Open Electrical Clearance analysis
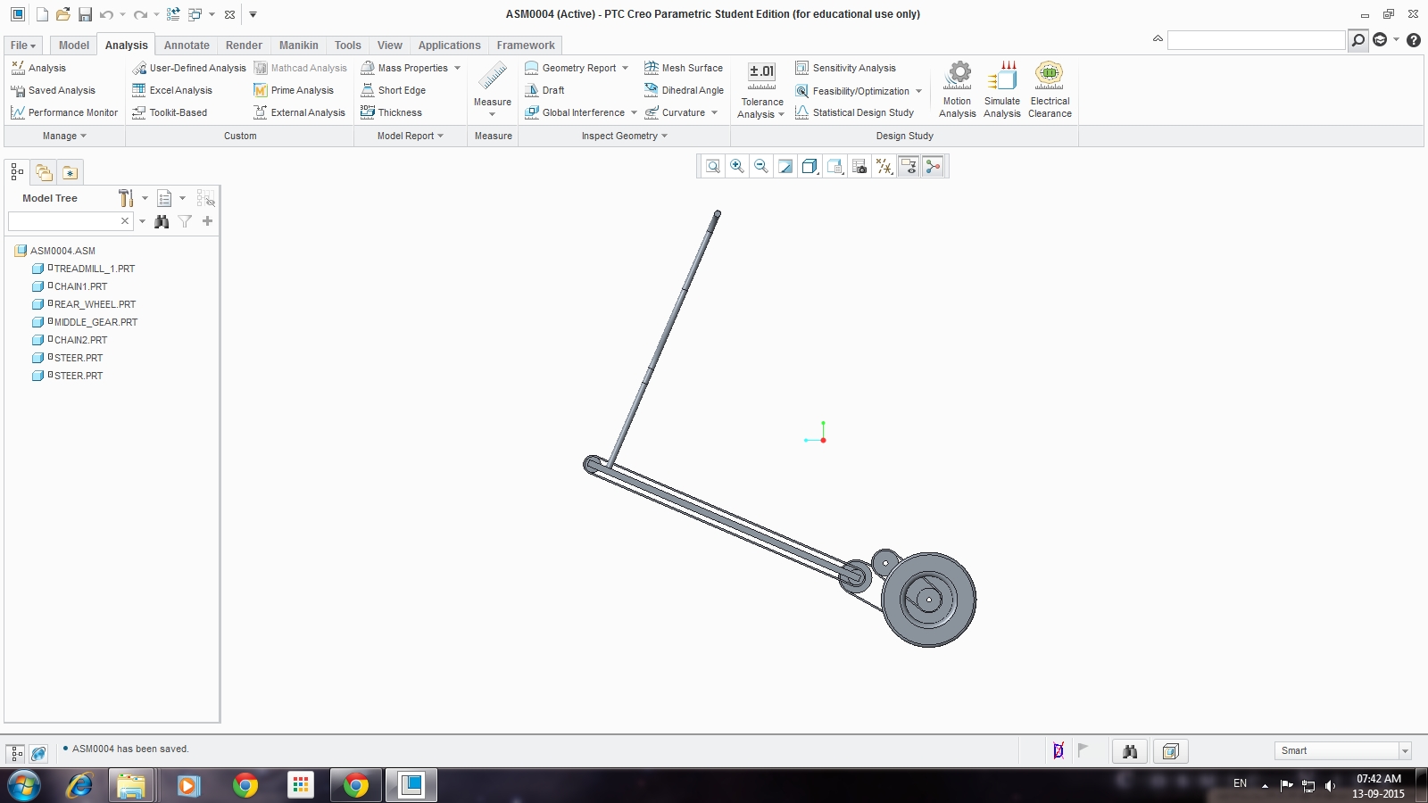The width and height of the screenshot is (1428, 803). pyautogui.click(x=1050, y=89)
